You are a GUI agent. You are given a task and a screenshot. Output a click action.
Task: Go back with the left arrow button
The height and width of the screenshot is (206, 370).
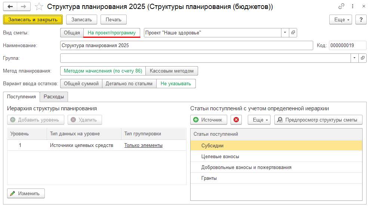click(x=10, y=7)
